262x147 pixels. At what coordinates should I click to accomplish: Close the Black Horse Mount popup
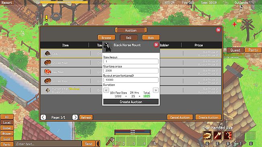click(156, 45)
